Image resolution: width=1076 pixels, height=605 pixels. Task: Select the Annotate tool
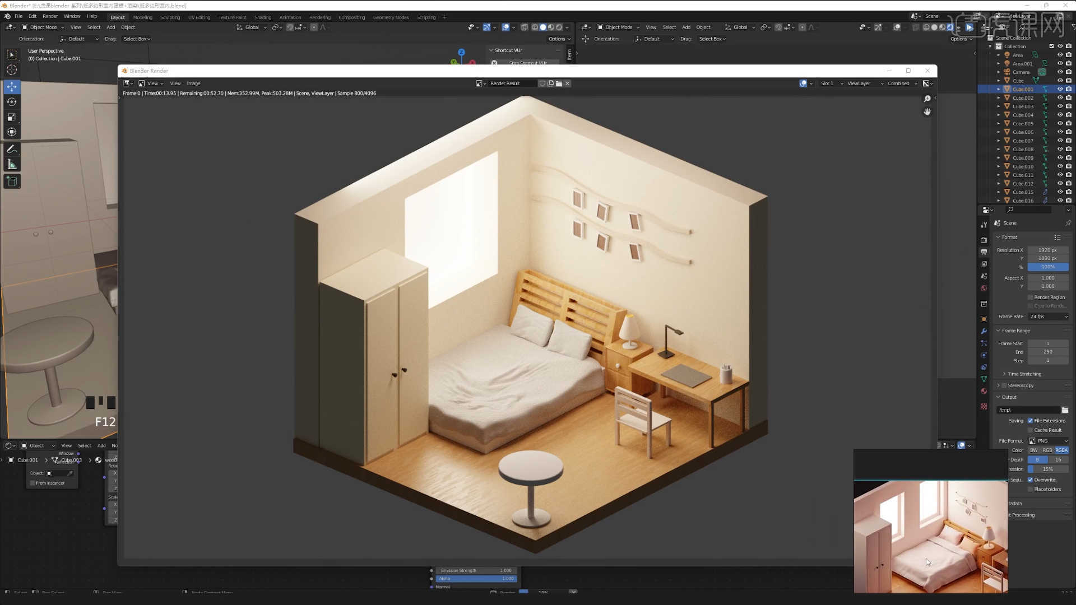[x=12, y=149]
